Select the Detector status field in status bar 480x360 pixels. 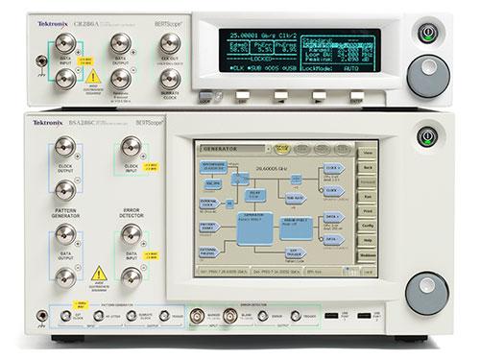276,272
